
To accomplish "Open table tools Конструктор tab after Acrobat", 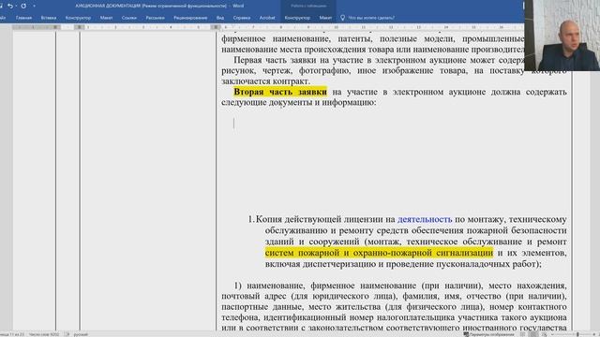I will tap(297, 18).
